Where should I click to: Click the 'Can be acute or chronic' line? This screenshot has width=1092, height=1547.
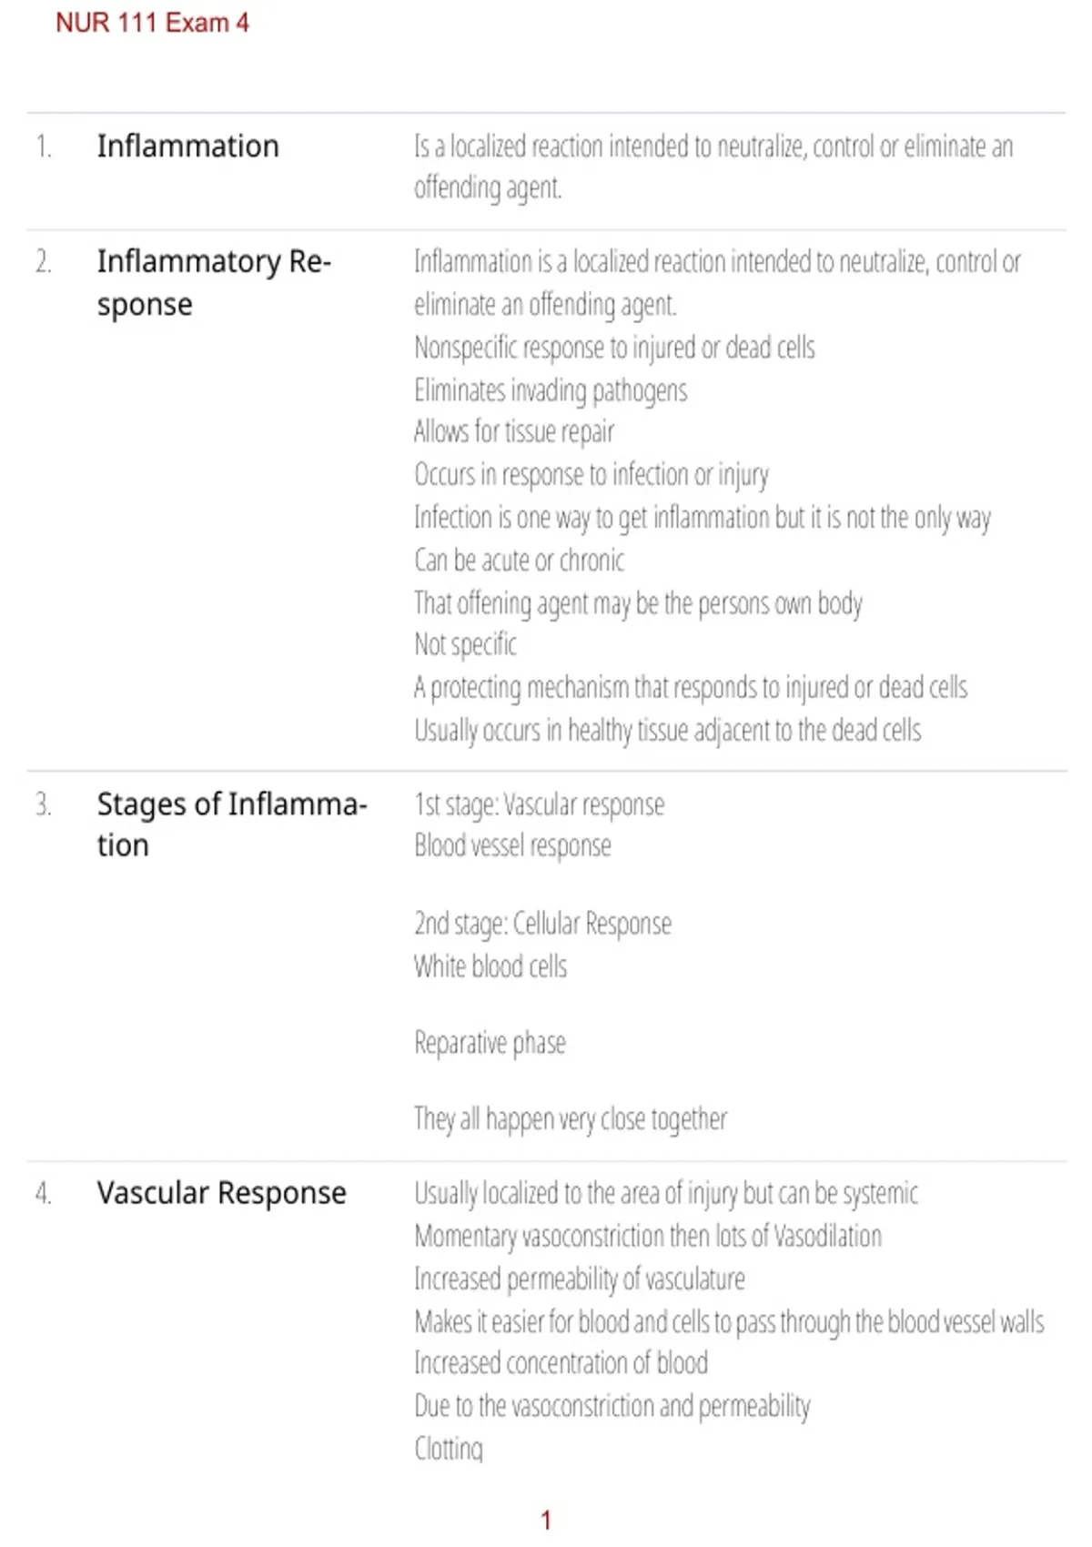[519, 561]
